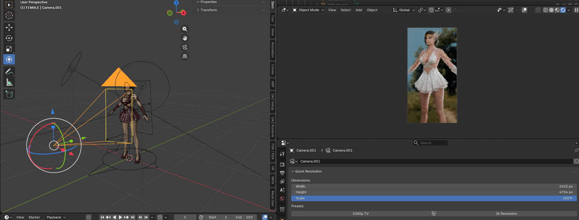The height and width of the screenshot is (220, 579).
Task: Open the View menu in right viewport
Action: 332,10
